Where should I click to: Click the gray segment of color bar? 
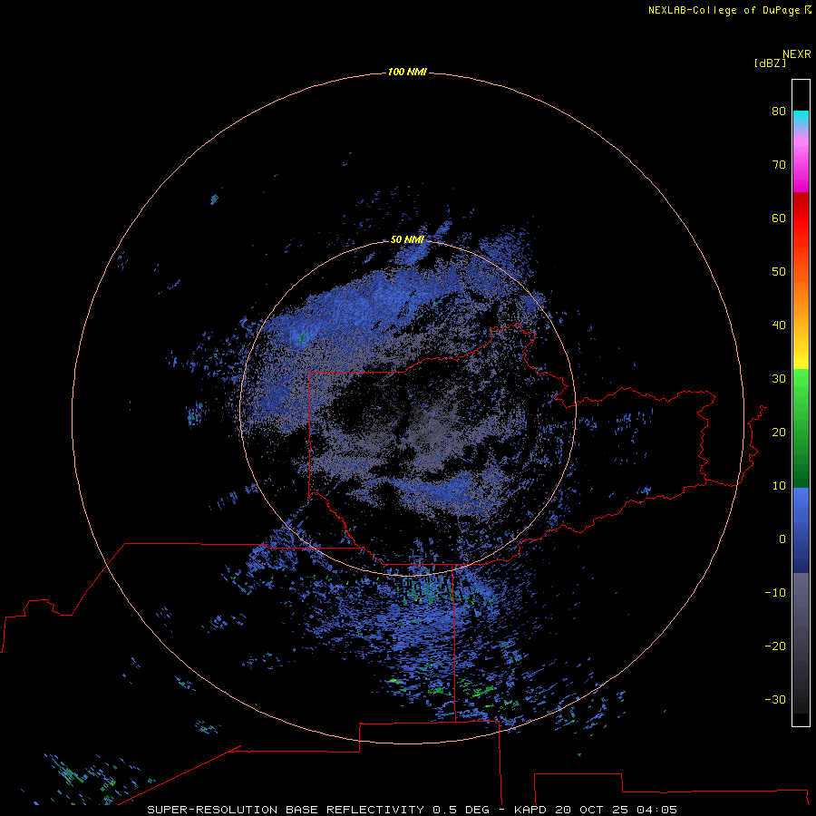801,643
